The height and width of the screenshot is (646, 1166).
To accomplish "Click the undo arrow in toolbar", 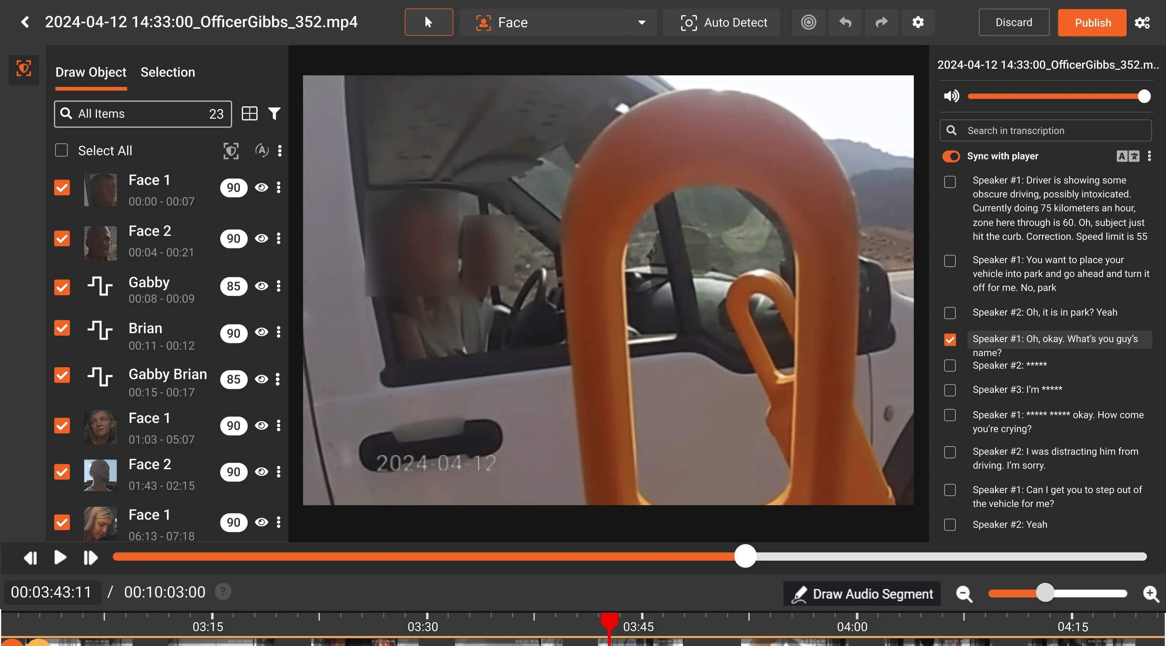I will tap(845, 22).
